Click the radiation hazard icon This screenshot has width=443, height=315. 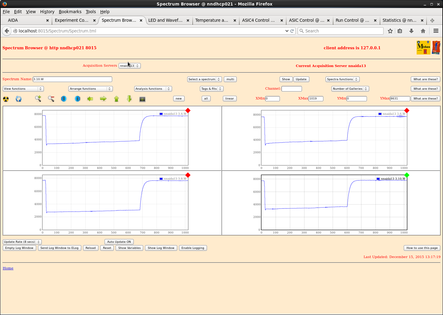[x=6, y=99]
